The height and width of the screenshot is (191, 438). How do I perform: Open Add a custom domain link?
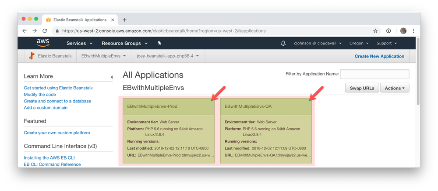coord(46,108)
